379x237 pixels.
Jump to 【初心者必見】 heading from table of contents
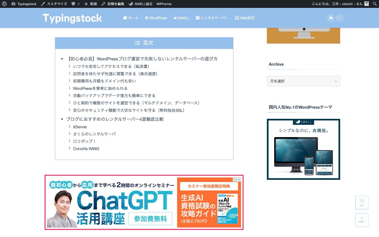[x=142, y=59]
